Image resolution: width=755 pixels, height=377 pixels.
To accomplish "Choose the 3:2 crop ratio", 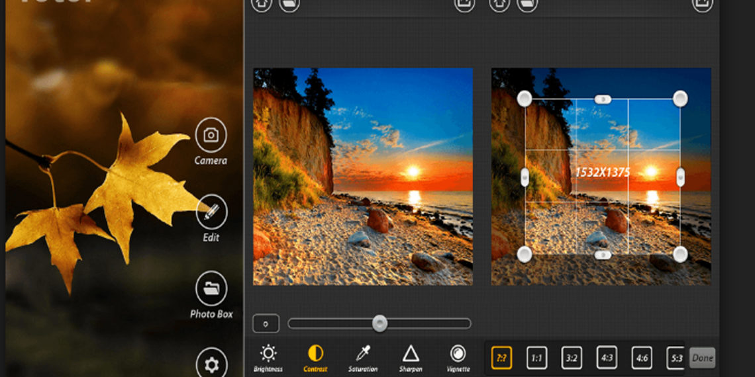I will [572, 358].
